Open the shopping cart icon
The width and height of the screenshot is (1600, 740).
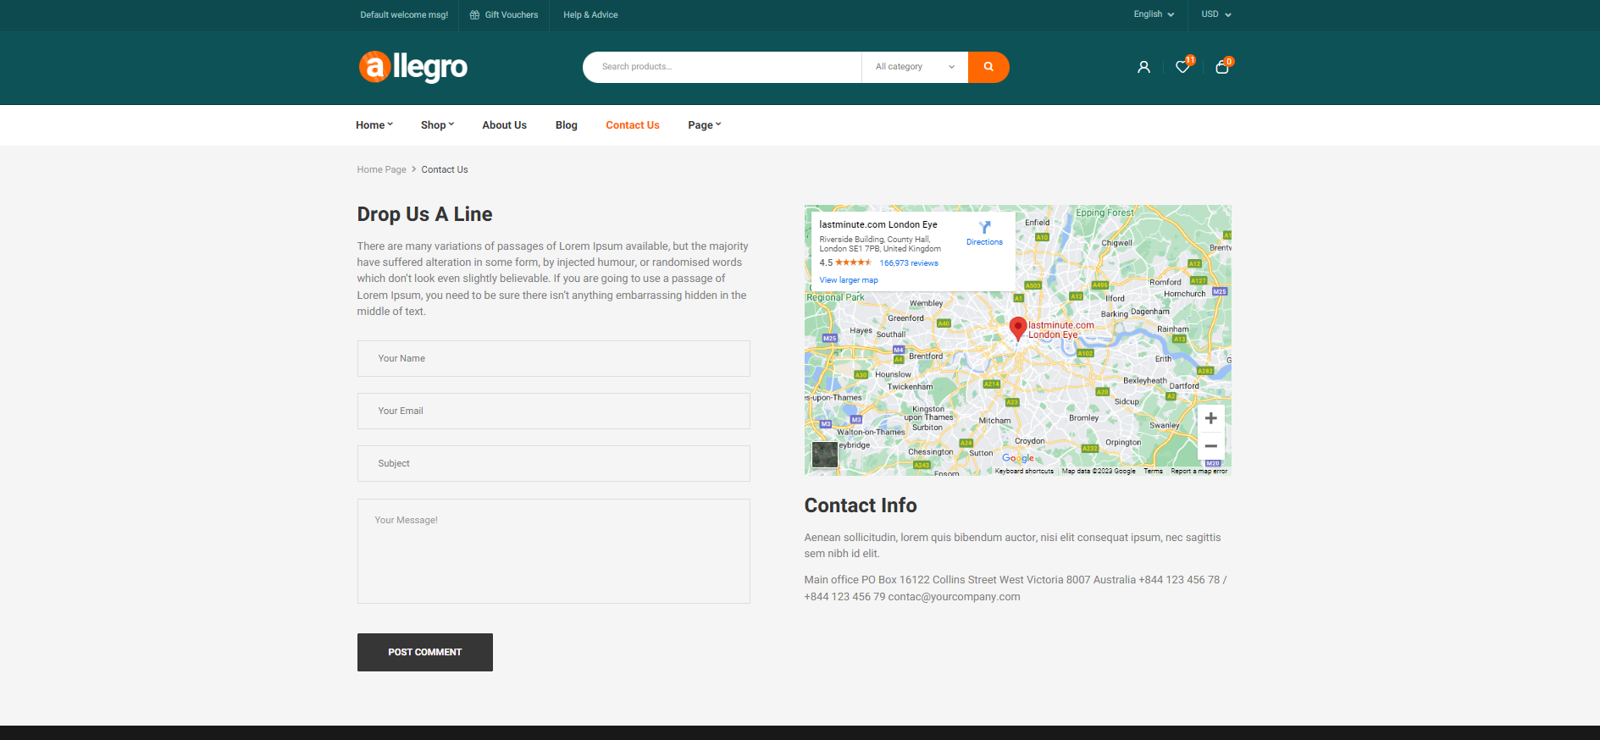point(1221,67)
